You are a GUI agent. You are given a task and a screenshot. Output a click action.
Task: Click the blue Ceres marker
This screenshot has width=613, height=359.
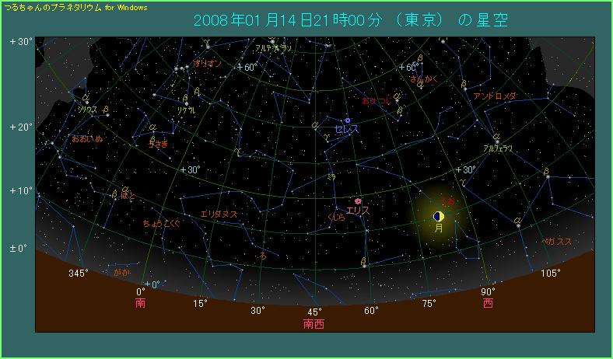(x=347, y=120)
